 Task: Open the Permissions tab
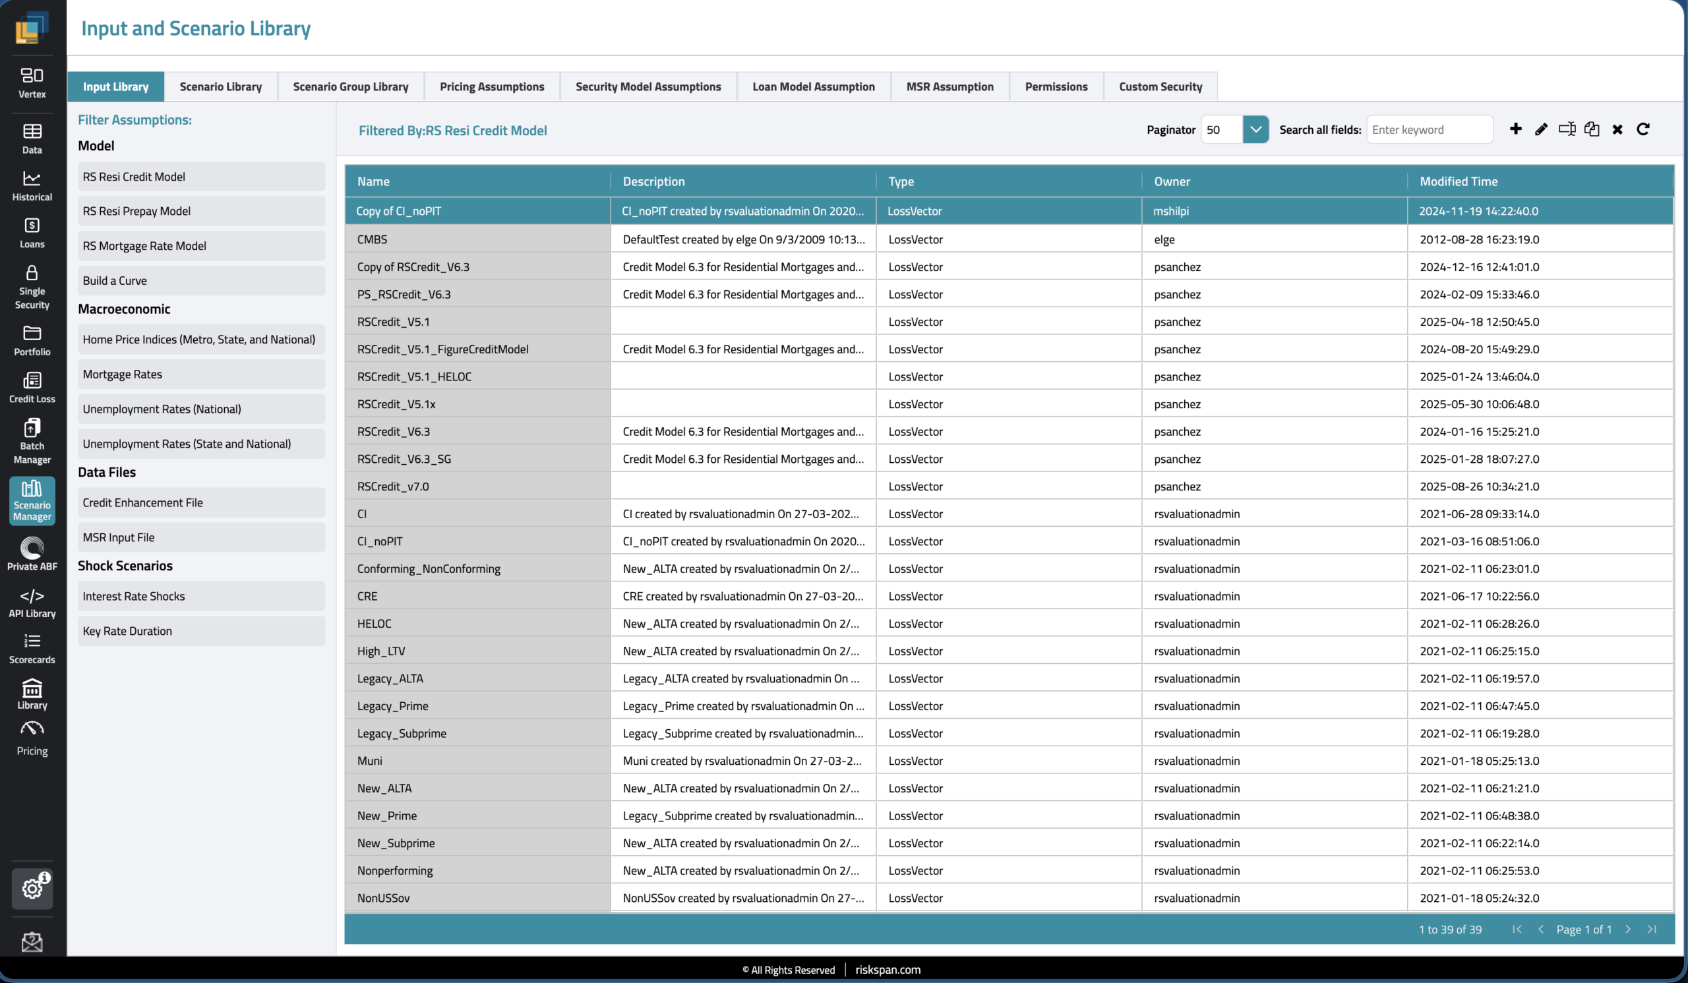pyautogui.click(x=1056, y=86)
